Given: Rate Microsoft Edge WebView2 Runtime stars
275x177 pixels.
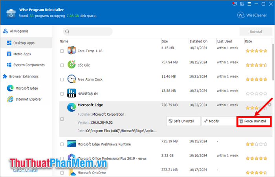Looking at the screenshot, I should tap(257, 144).
